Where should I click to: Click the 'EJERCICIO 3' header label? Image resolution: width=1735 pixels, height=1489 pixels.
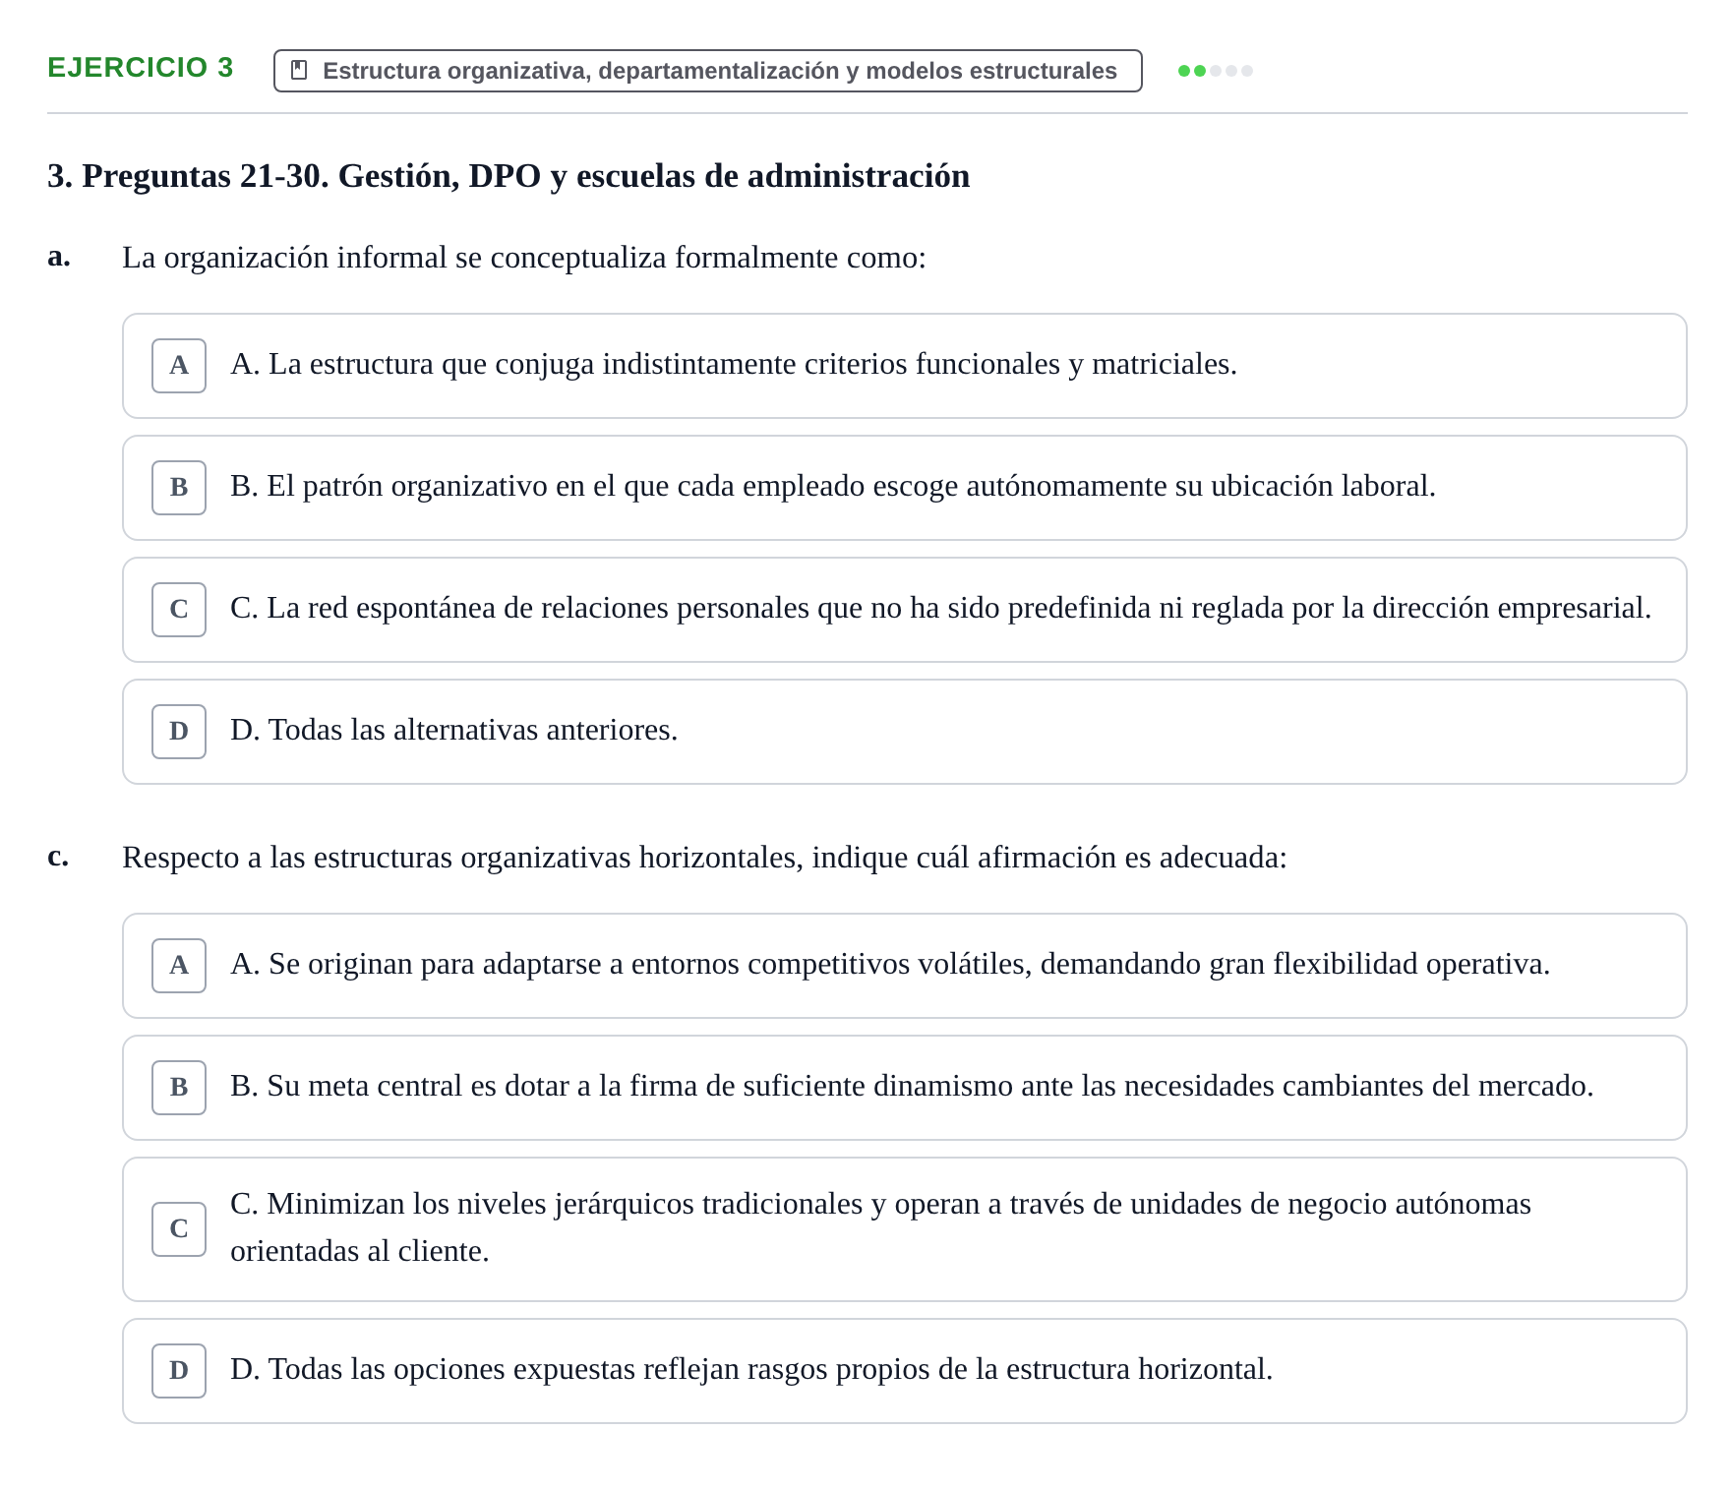tap(141, 68)
